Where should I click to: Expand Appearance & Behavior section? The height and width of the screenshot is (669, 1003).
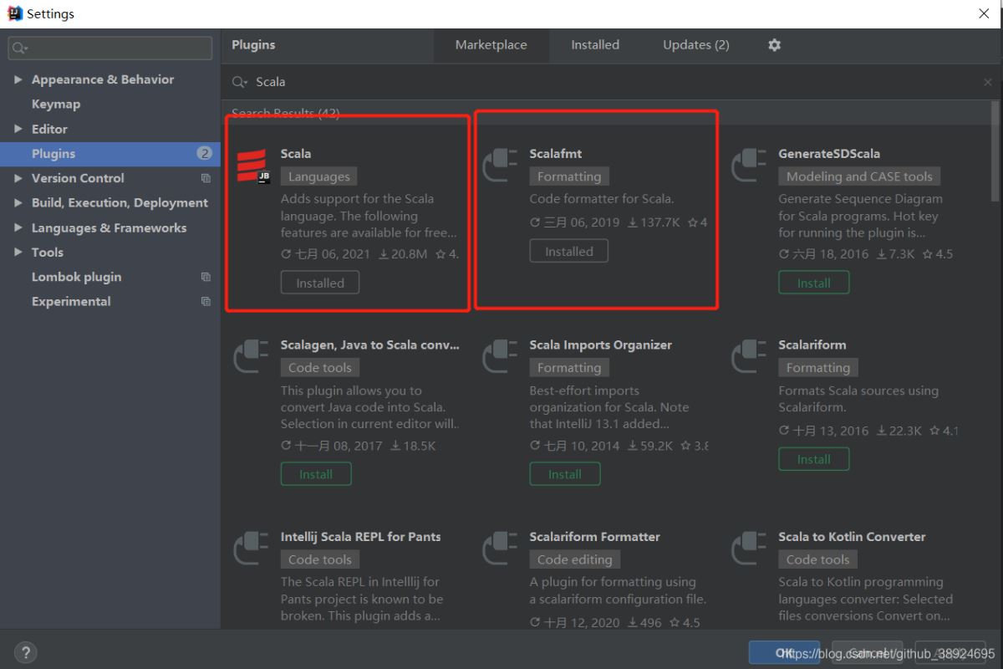click(18, 79)
